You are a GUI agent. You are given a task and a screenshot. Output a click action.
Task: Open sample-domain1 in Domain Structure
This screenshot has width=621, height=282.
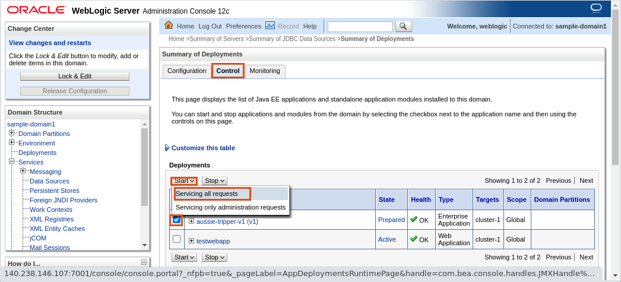[x=31, y=124]
